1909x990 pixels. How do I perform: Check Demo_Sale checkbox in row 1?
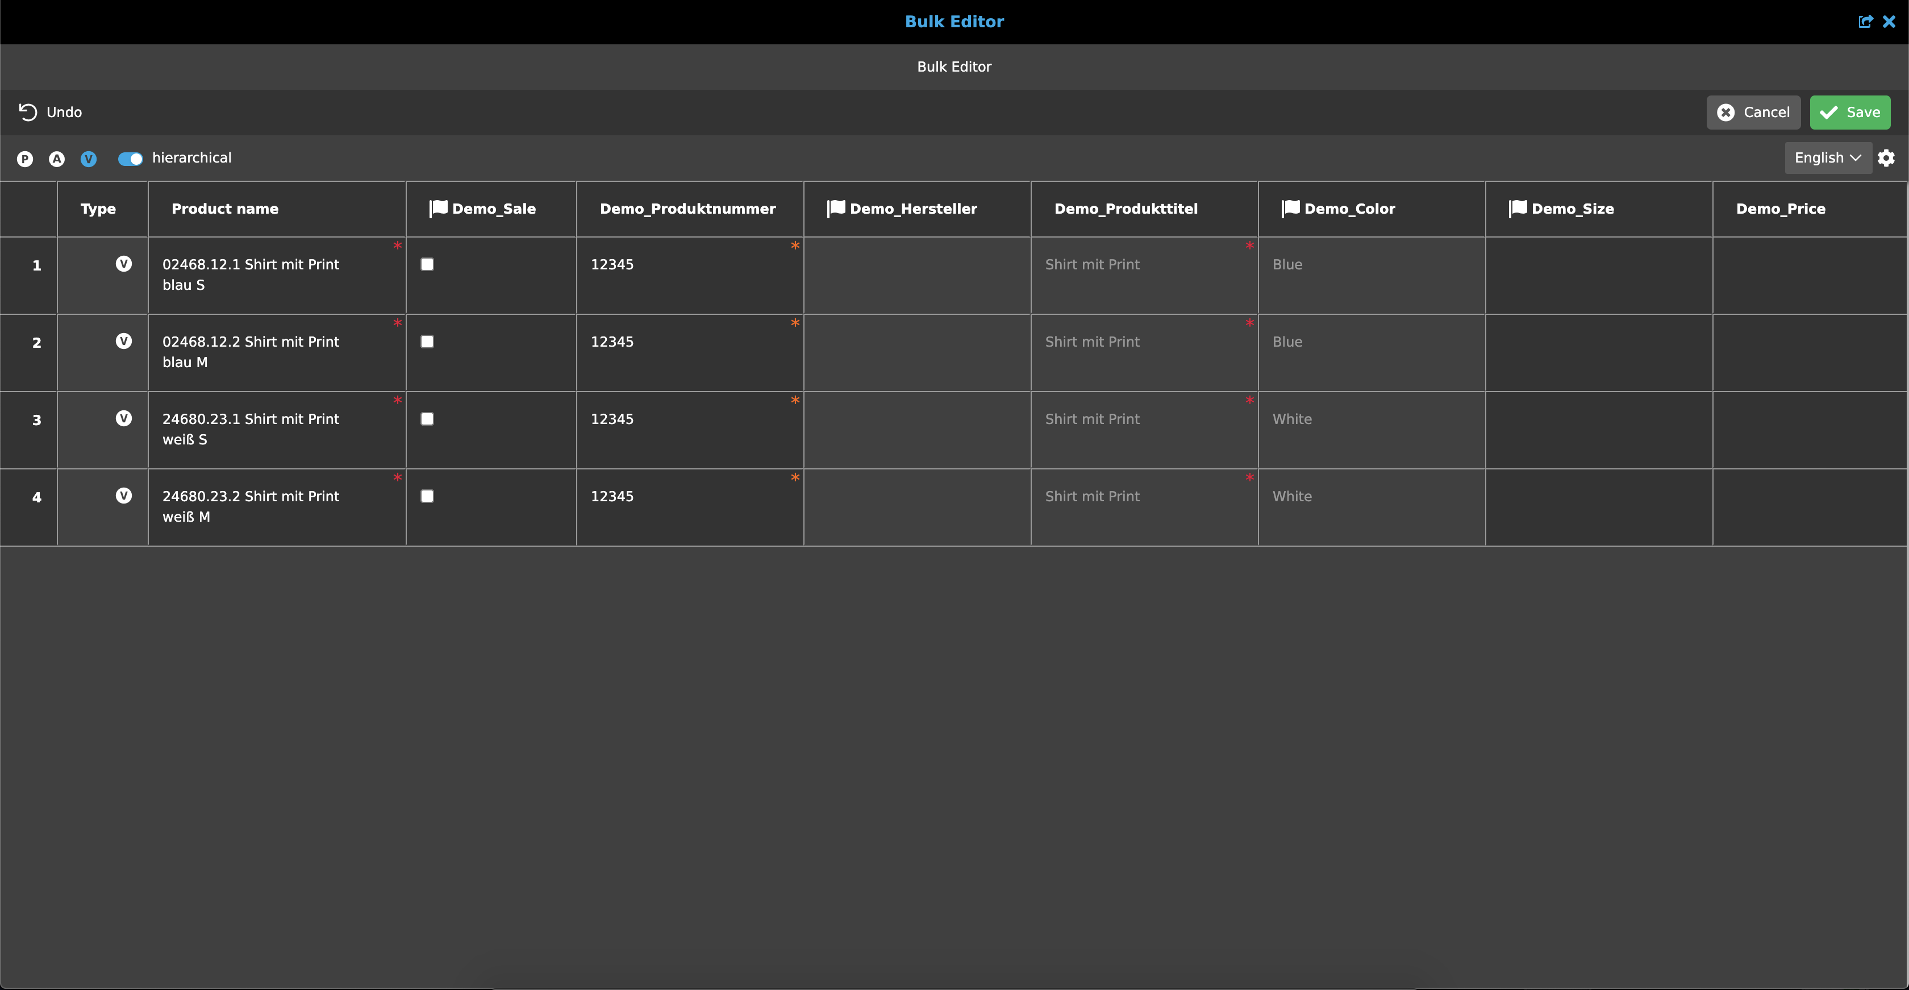pyautogui.click(x=427, y=264)
